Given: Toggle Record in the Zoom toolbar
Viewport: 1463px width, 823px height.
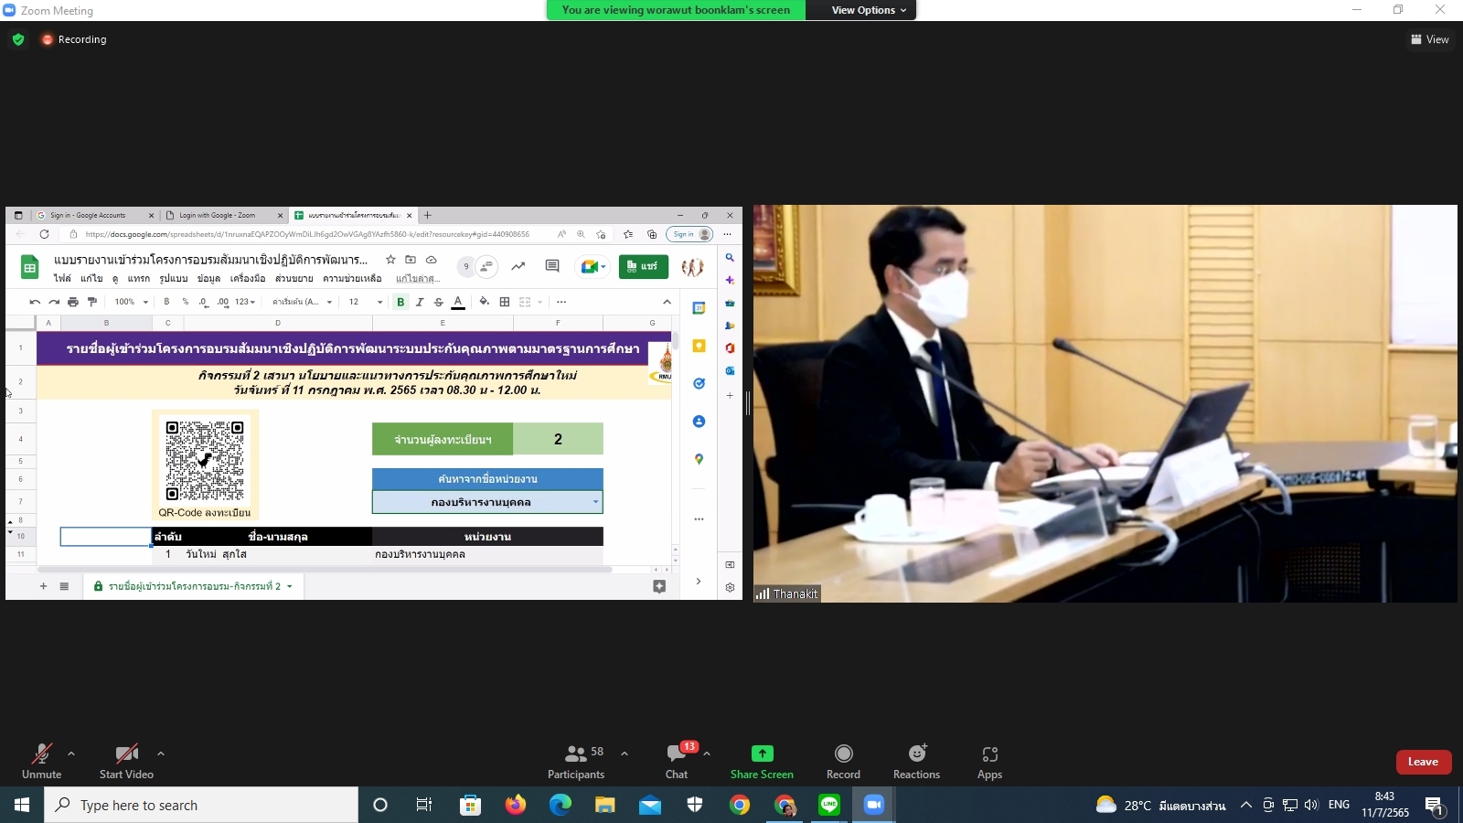Looking at the screenshot, I should point(843,761).
